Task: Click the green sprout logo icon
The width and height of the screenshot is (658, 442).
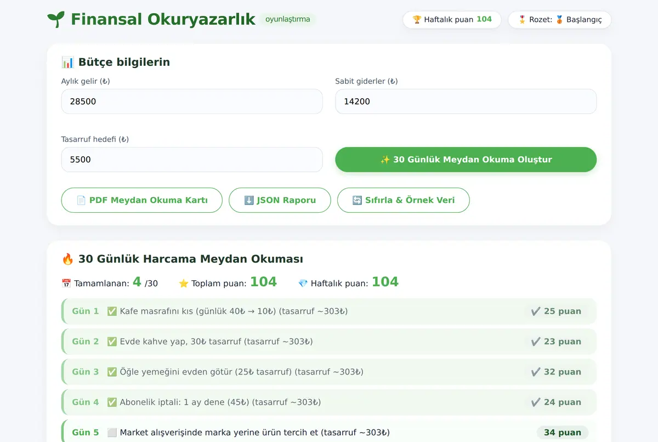Action: pos(56,19)
